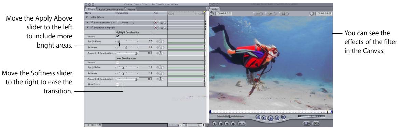Click the Apply Above value field 57
The width and height of the screenshot is (398, 128).
[x=146, y=41]
